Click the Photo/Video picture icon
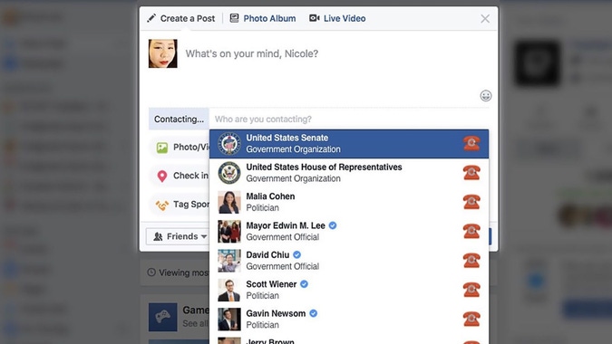The image size is (612, 344). click(162, 148)
